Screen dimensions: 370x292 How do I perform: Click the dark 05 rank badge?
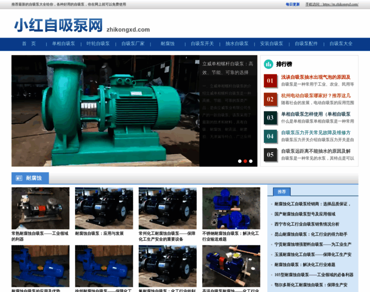270,155
